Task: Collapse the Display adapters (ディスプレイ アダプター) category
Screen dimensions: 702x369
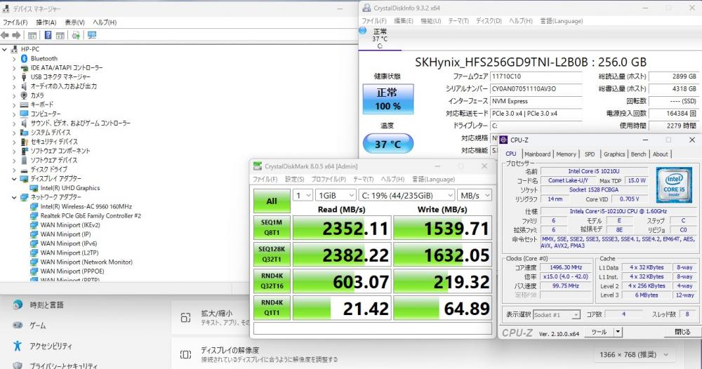Action: [14, 179]
